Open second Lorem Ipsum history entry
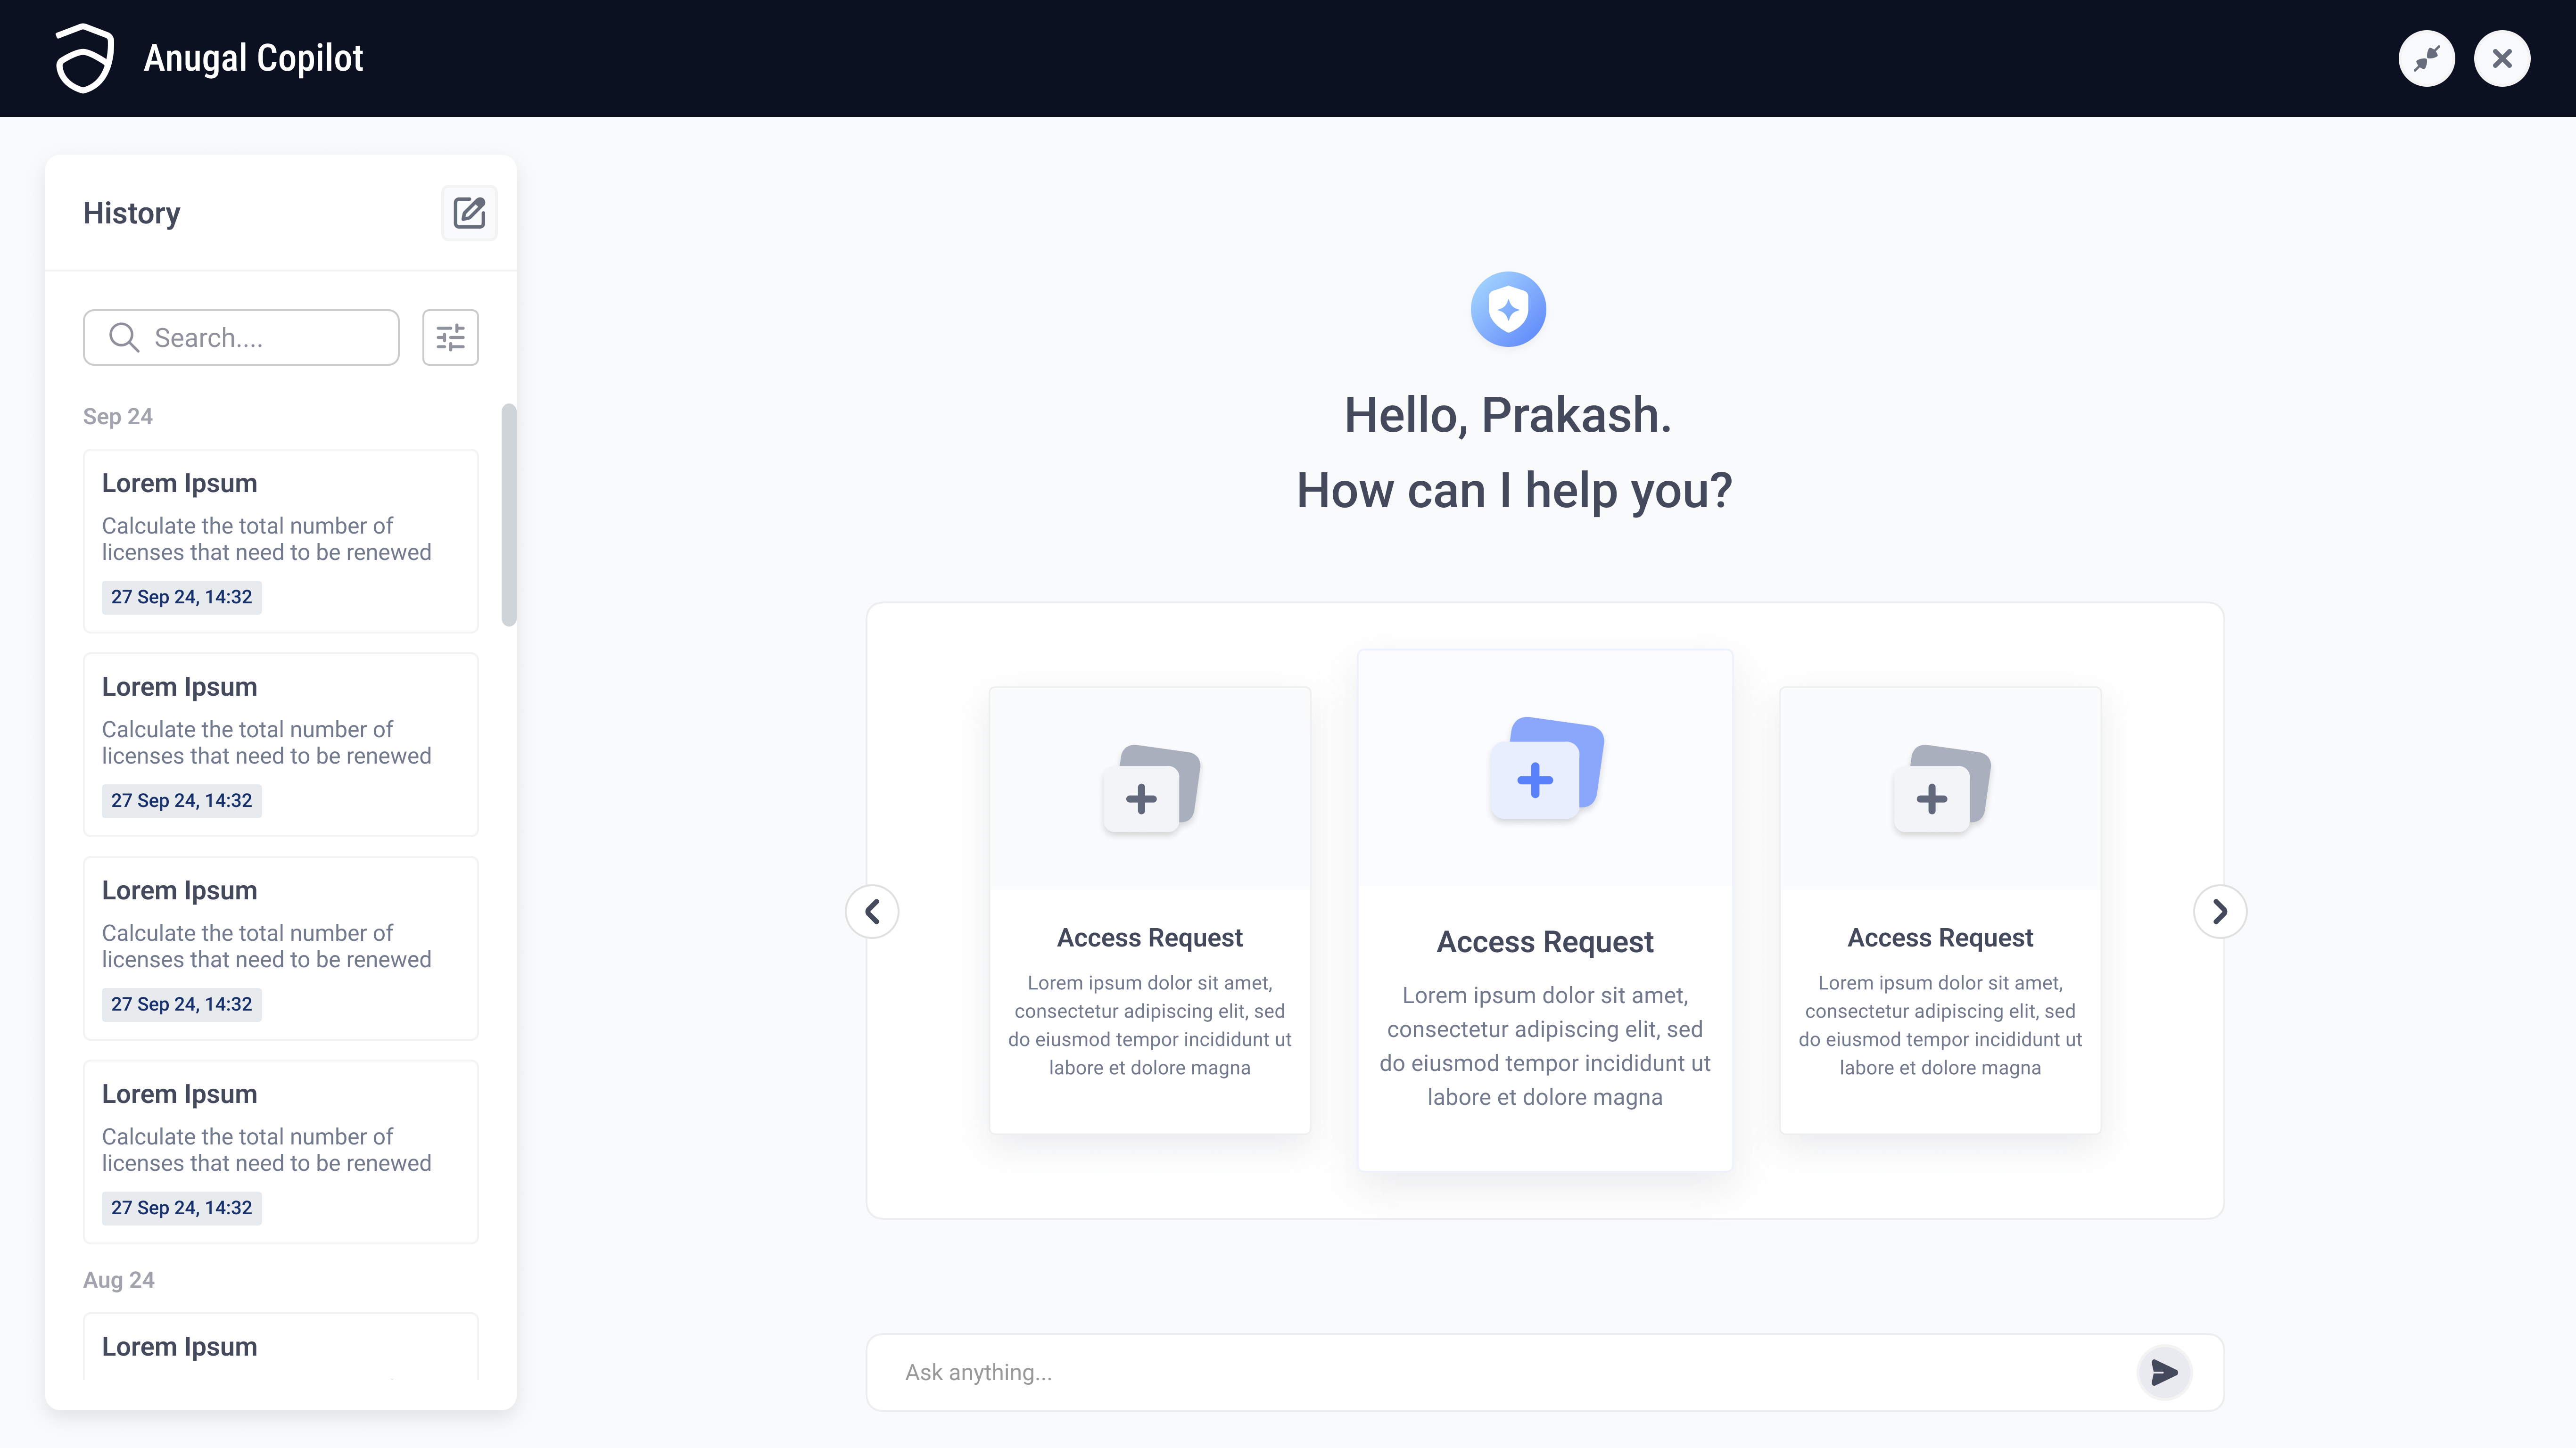The height and width of the screenshot is (1448, 2576). click(281, 745)
